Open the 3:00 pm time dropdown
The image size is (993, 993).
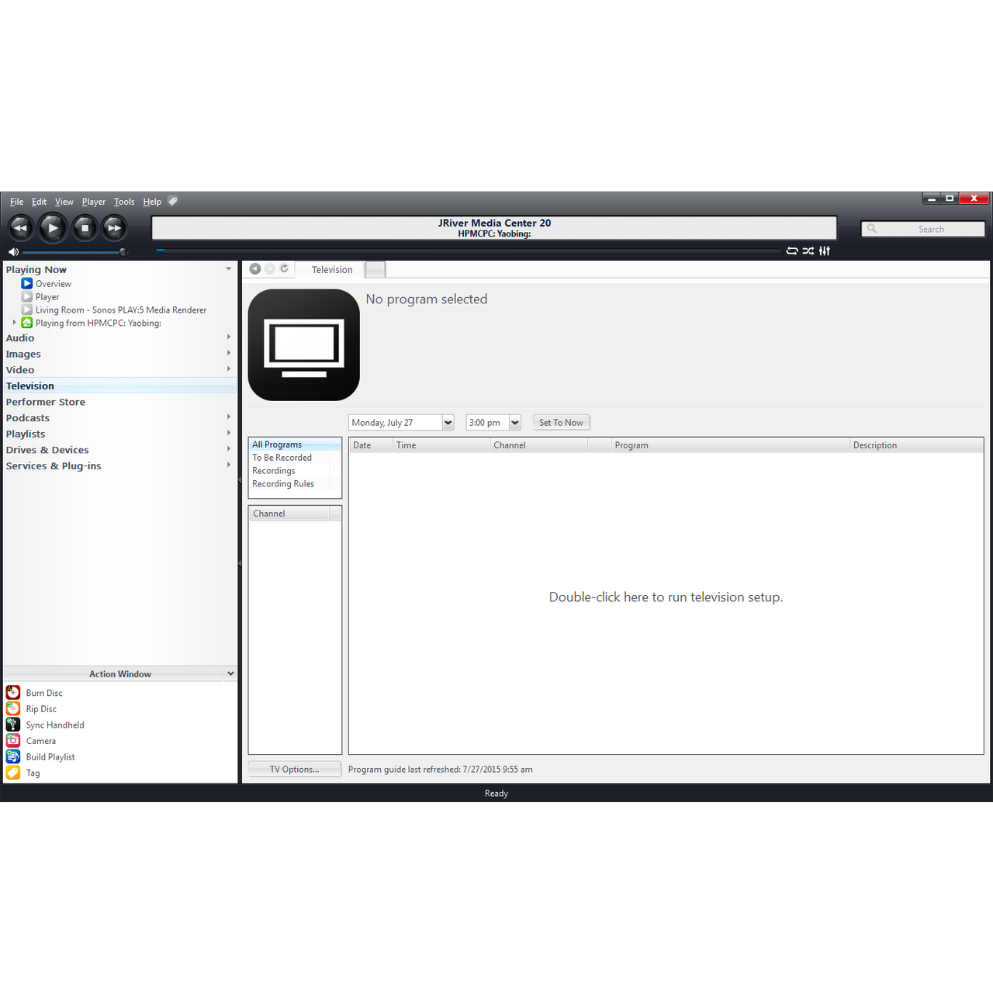click(x=514, y=422)
